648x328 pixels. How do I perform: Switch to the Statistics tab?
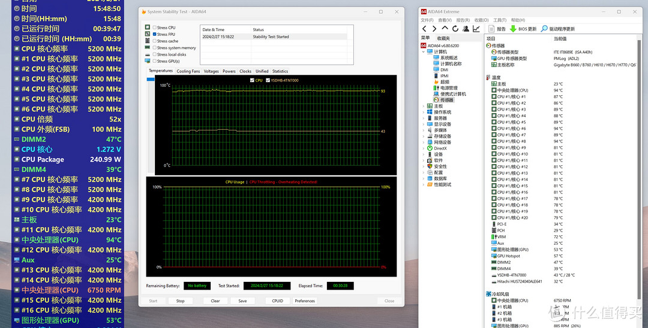(x=280, y=71)
